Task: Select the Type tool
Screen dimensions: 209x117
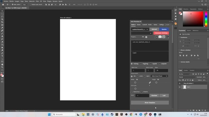Action: tap(2, 56)
